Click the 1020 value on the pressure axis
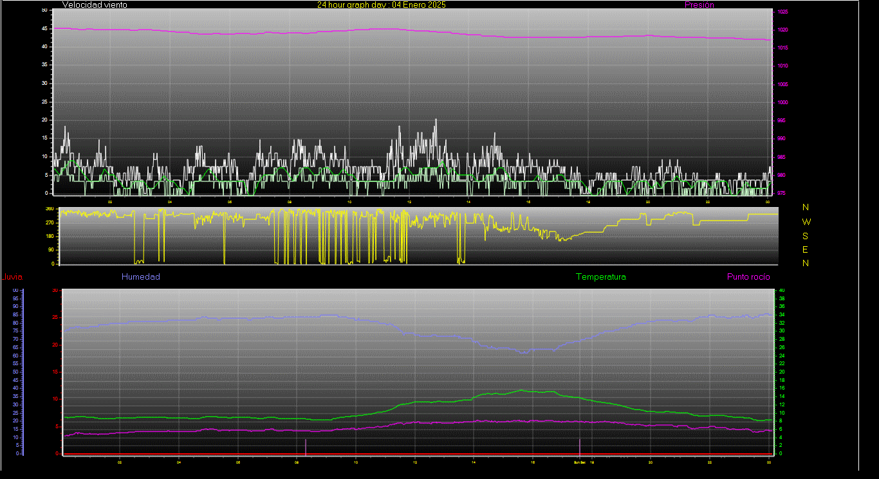 coord(782,30)
